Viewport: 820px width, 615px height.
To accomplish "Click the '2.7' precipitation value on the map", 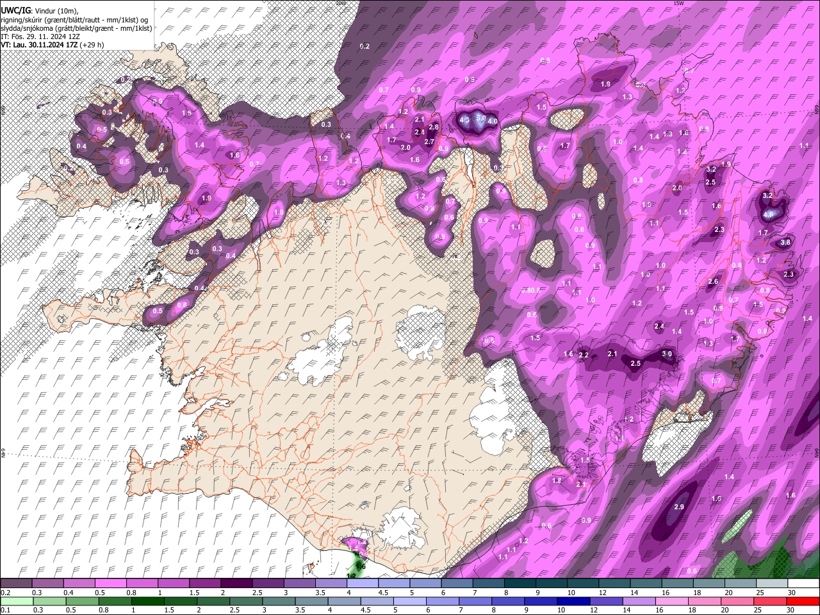I will pos(430,142).
